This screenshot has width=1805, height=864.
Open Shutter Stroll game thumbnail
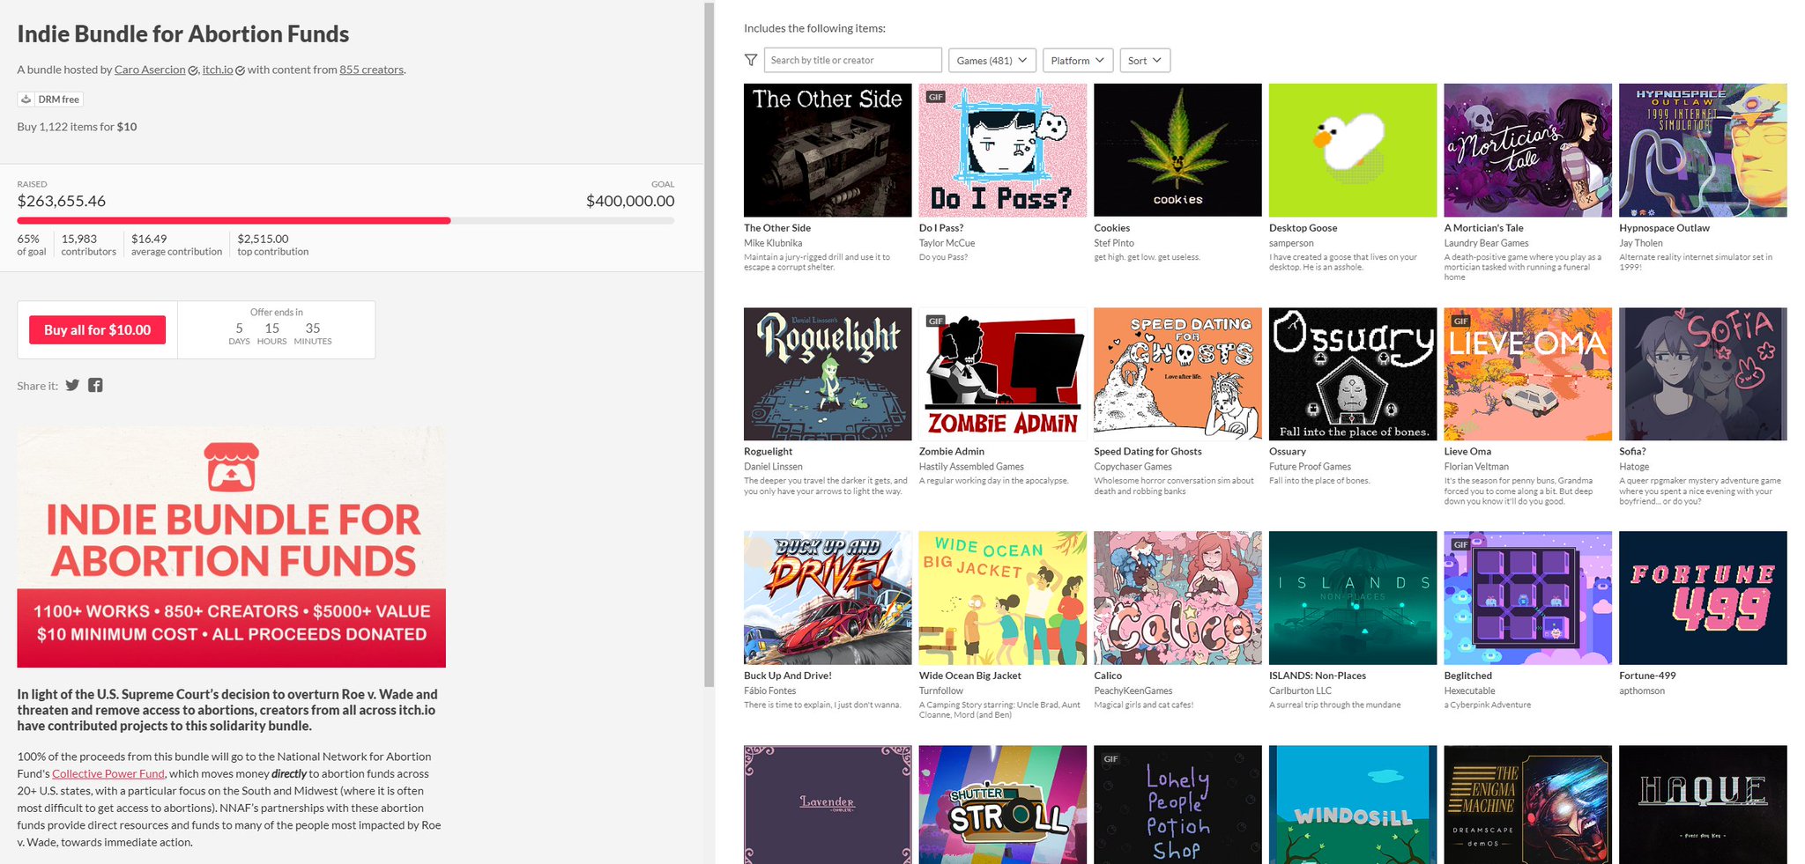click(1003, 805)
